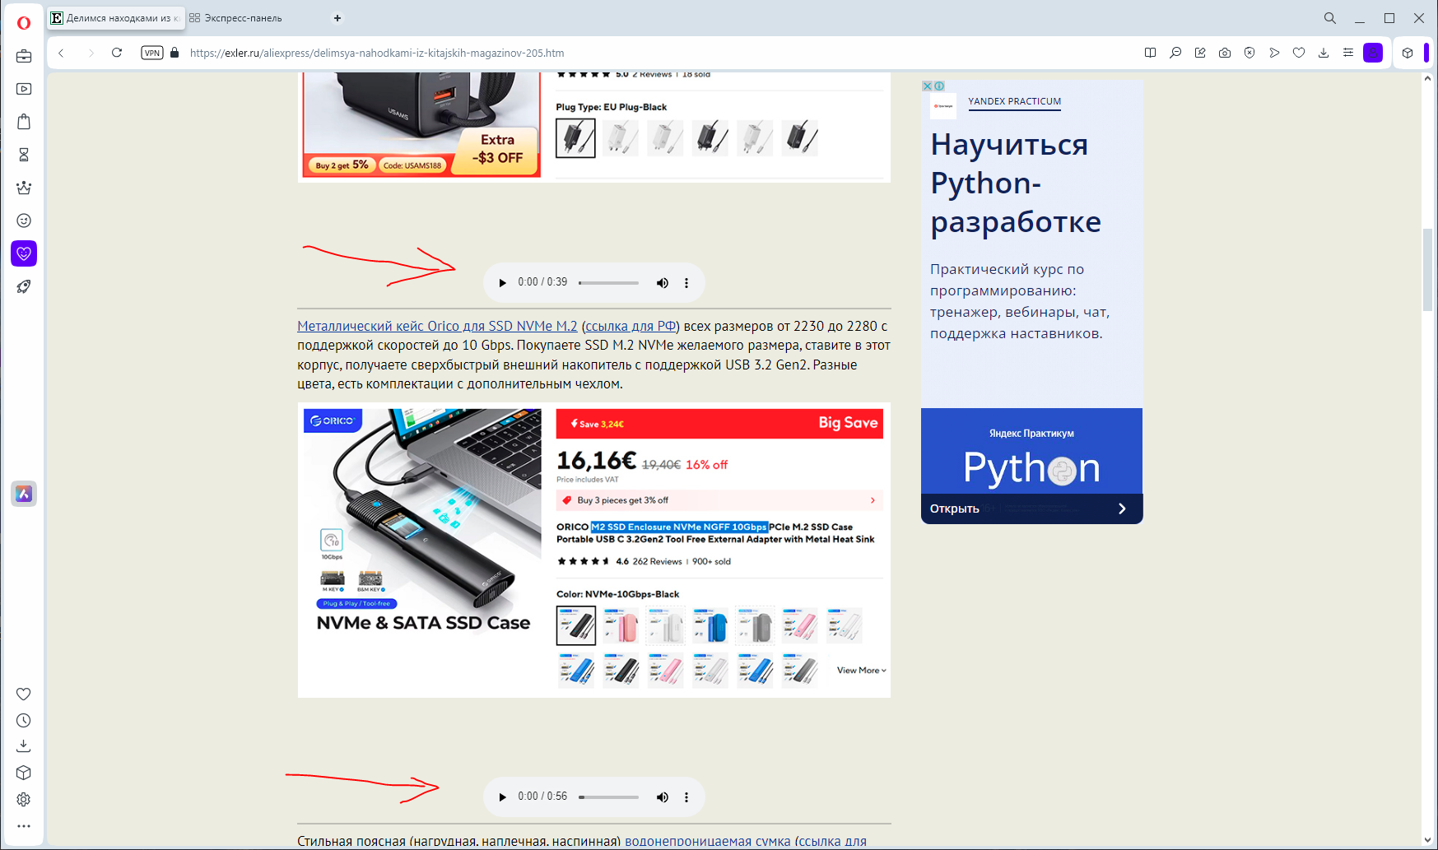1438x850 pixels.
Task: Click the first audio player's seek bar
Action: pyautogui.click(x=608, y=283)
